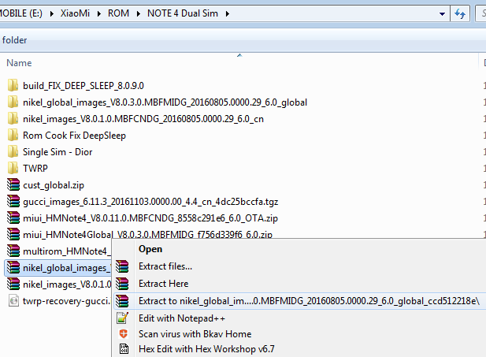The height and width of the screenshot is (357, 486).
Task: Click the twrp-recovery-gucci image file icon
Action: click(x=13, y=300)
